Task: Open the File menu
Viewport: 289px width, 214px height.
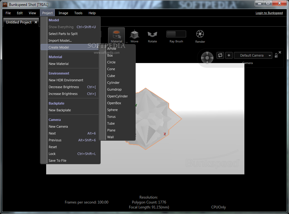Action: click(x=8, y=13)
